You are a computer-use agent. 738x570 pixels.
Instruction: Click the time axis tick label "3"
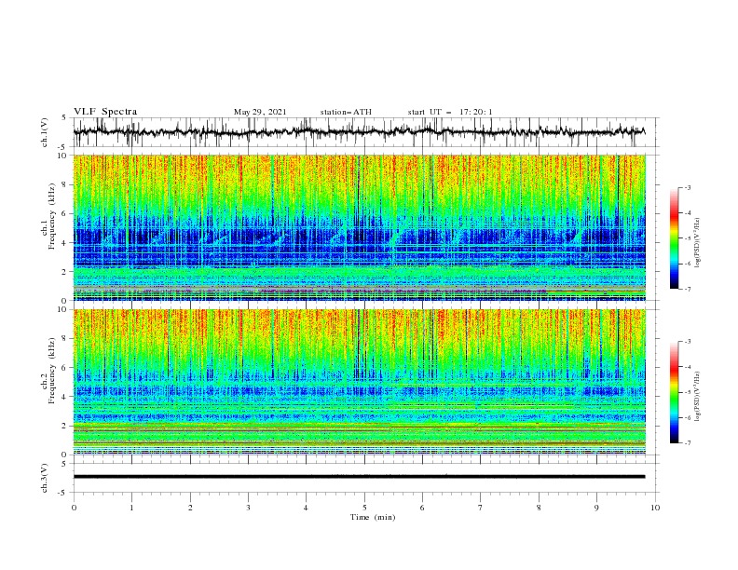(x=248, y=508)
